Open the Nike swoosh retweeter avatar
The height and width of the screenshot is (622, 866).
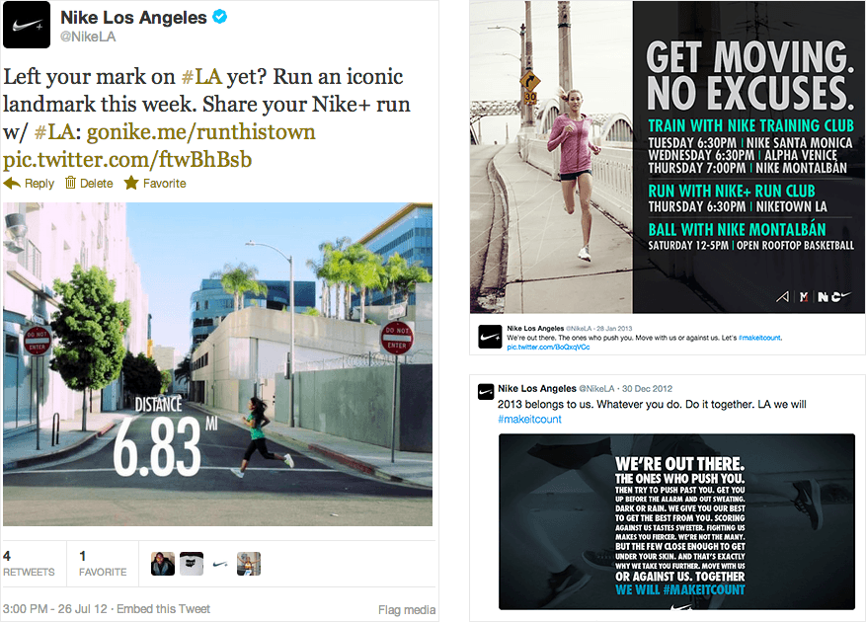pos(220,564)
